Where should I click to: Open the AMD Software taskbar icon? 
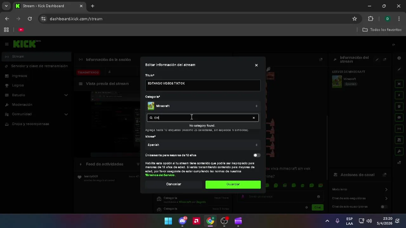[x=196, y=221]
